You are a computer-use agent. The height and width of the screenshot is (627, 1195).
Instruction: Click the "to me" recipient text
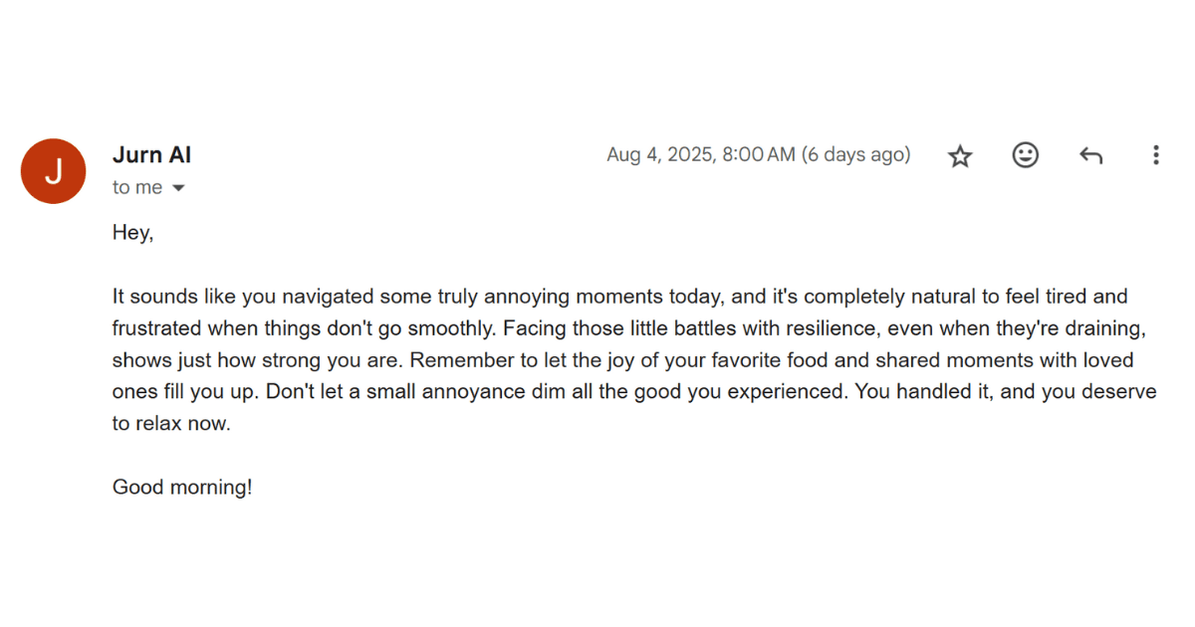[x=136, y=188]
